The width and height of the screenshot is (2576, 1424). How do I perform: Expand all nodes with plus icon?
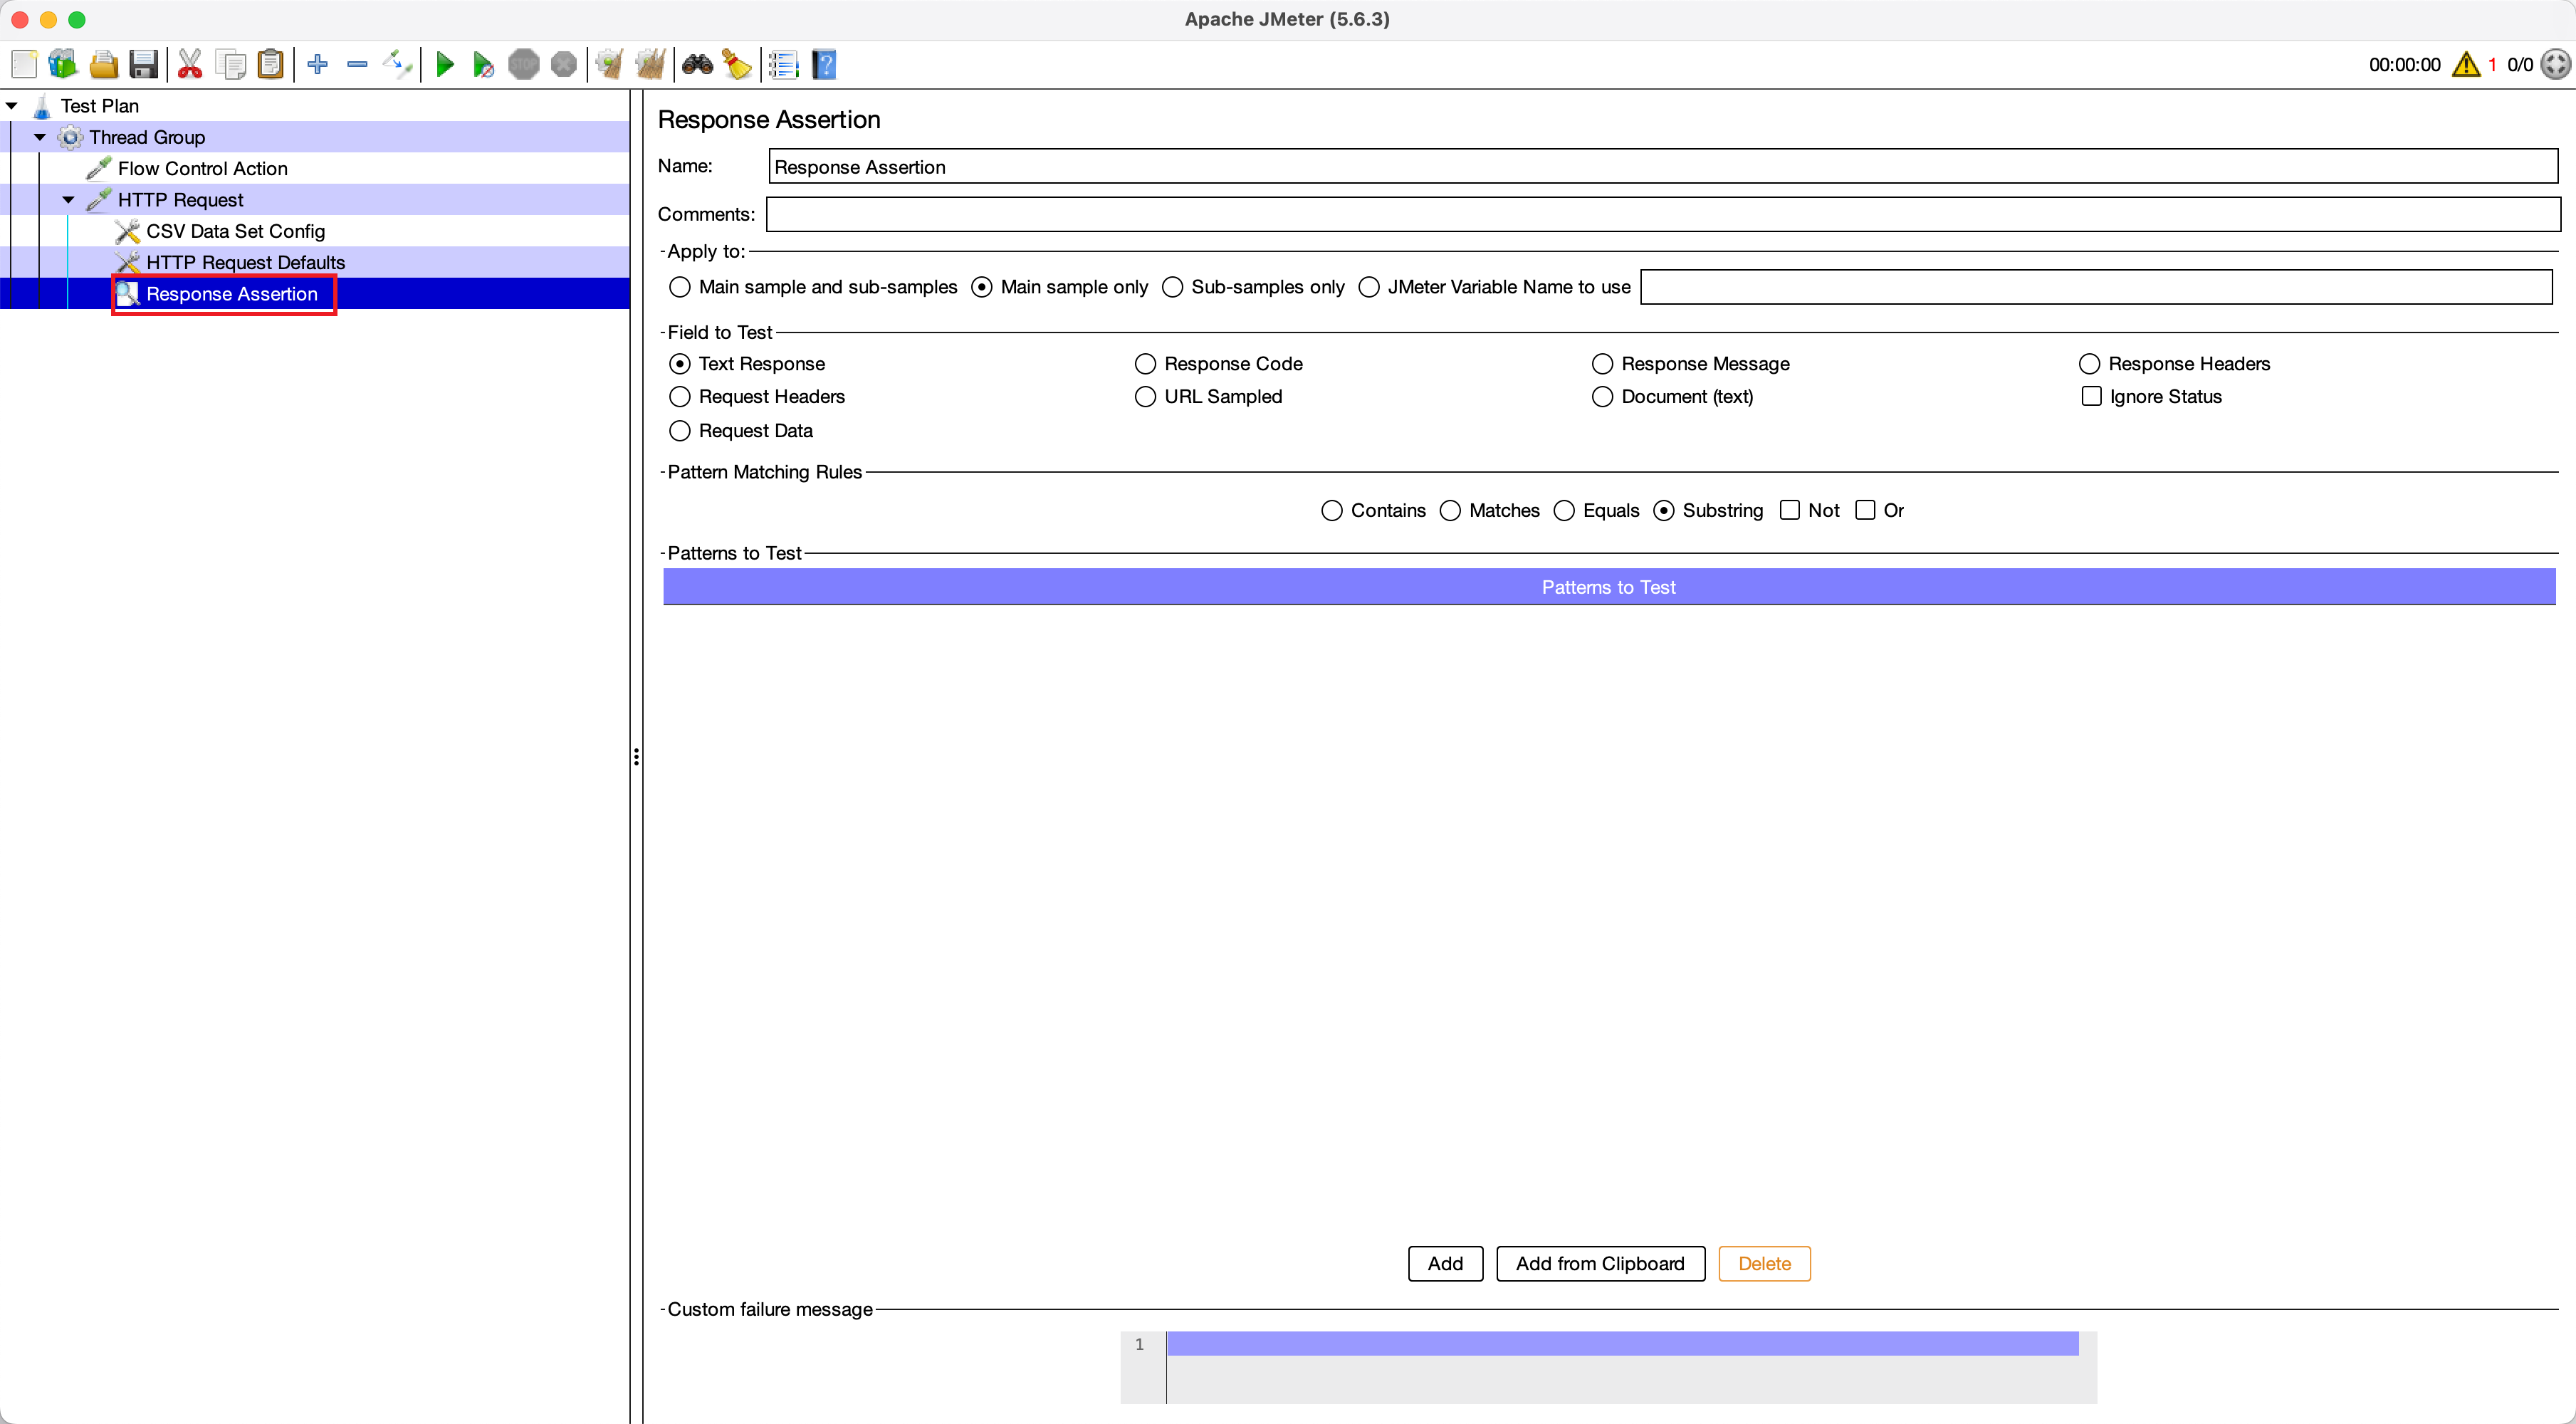[318, 65]
